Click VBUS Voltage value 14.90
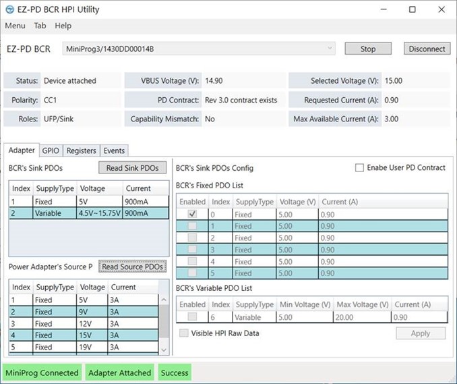 (x=214, y=81)
